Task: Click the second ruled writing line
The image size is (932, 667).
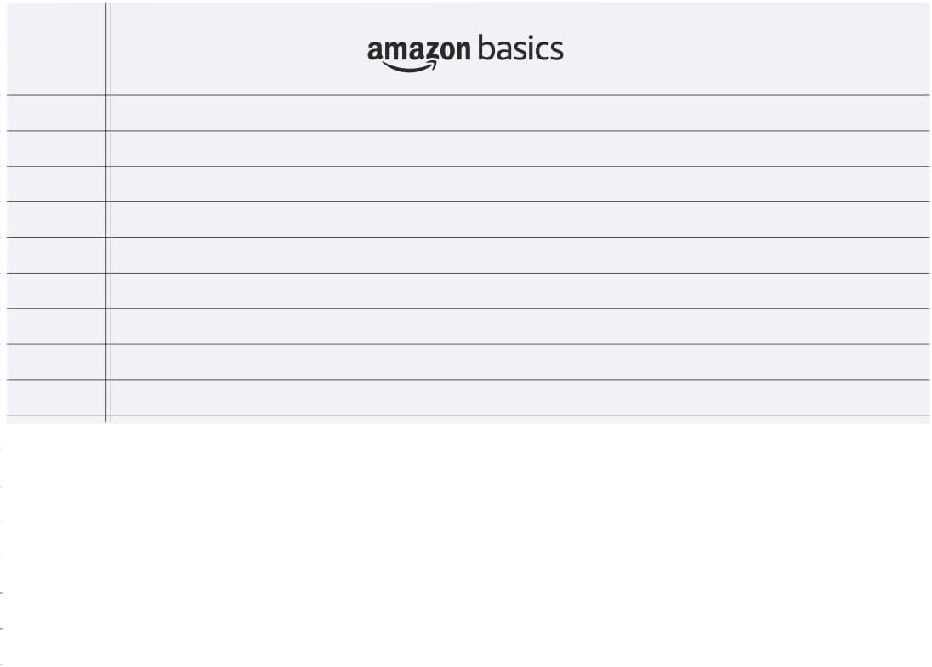Action: pyautogui.click(x=519, y=149)
